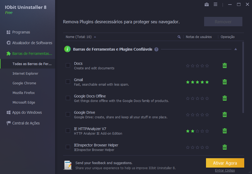The image size is (252, 174).
Task: Open the hamburger options menu
Action: point(215,4)
